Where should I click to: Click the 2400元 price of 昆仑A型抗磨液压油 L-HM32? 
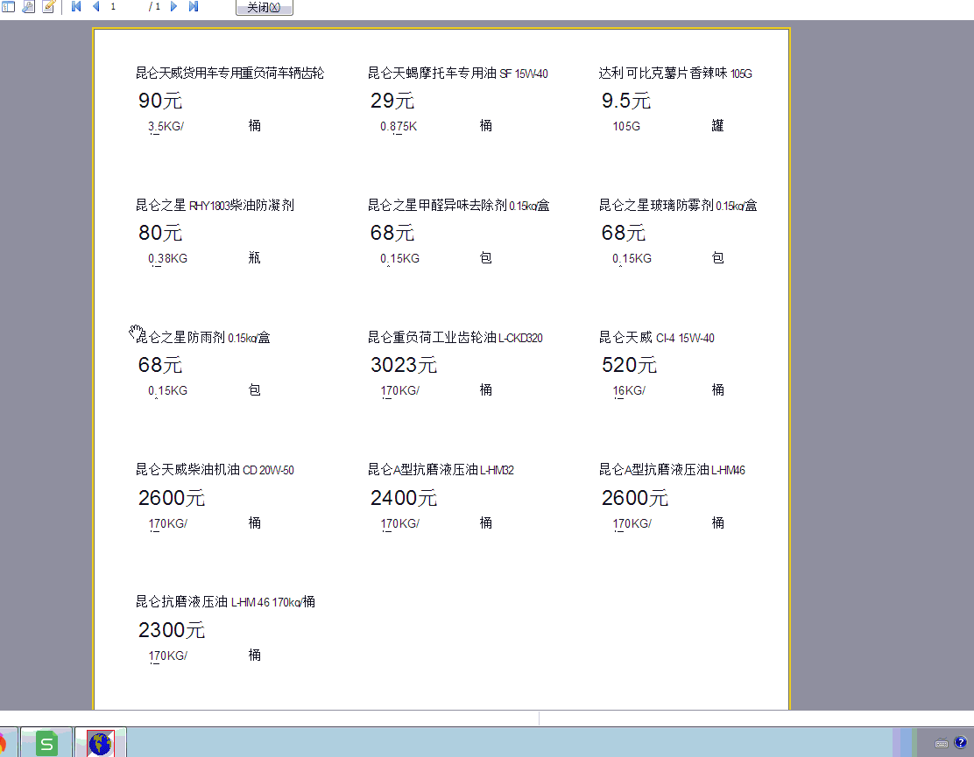(403, 498)
